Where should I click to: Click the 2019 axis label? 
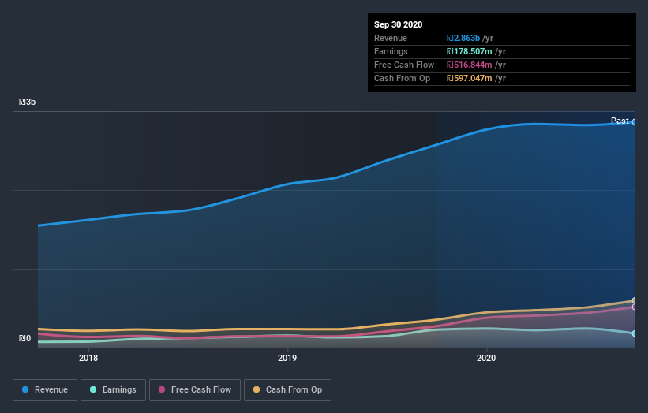coord(287,358)
